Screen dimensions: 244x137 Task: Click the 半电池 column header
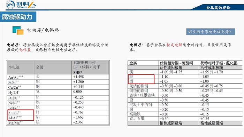pyautogui.click(x=14, y=67)
